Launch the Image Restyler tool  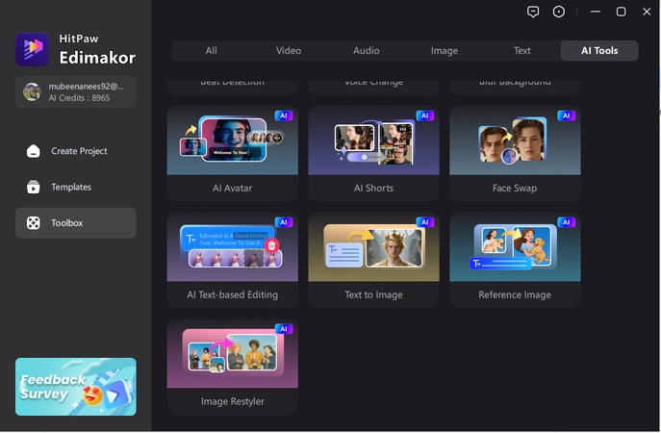[x=232, y=354]
